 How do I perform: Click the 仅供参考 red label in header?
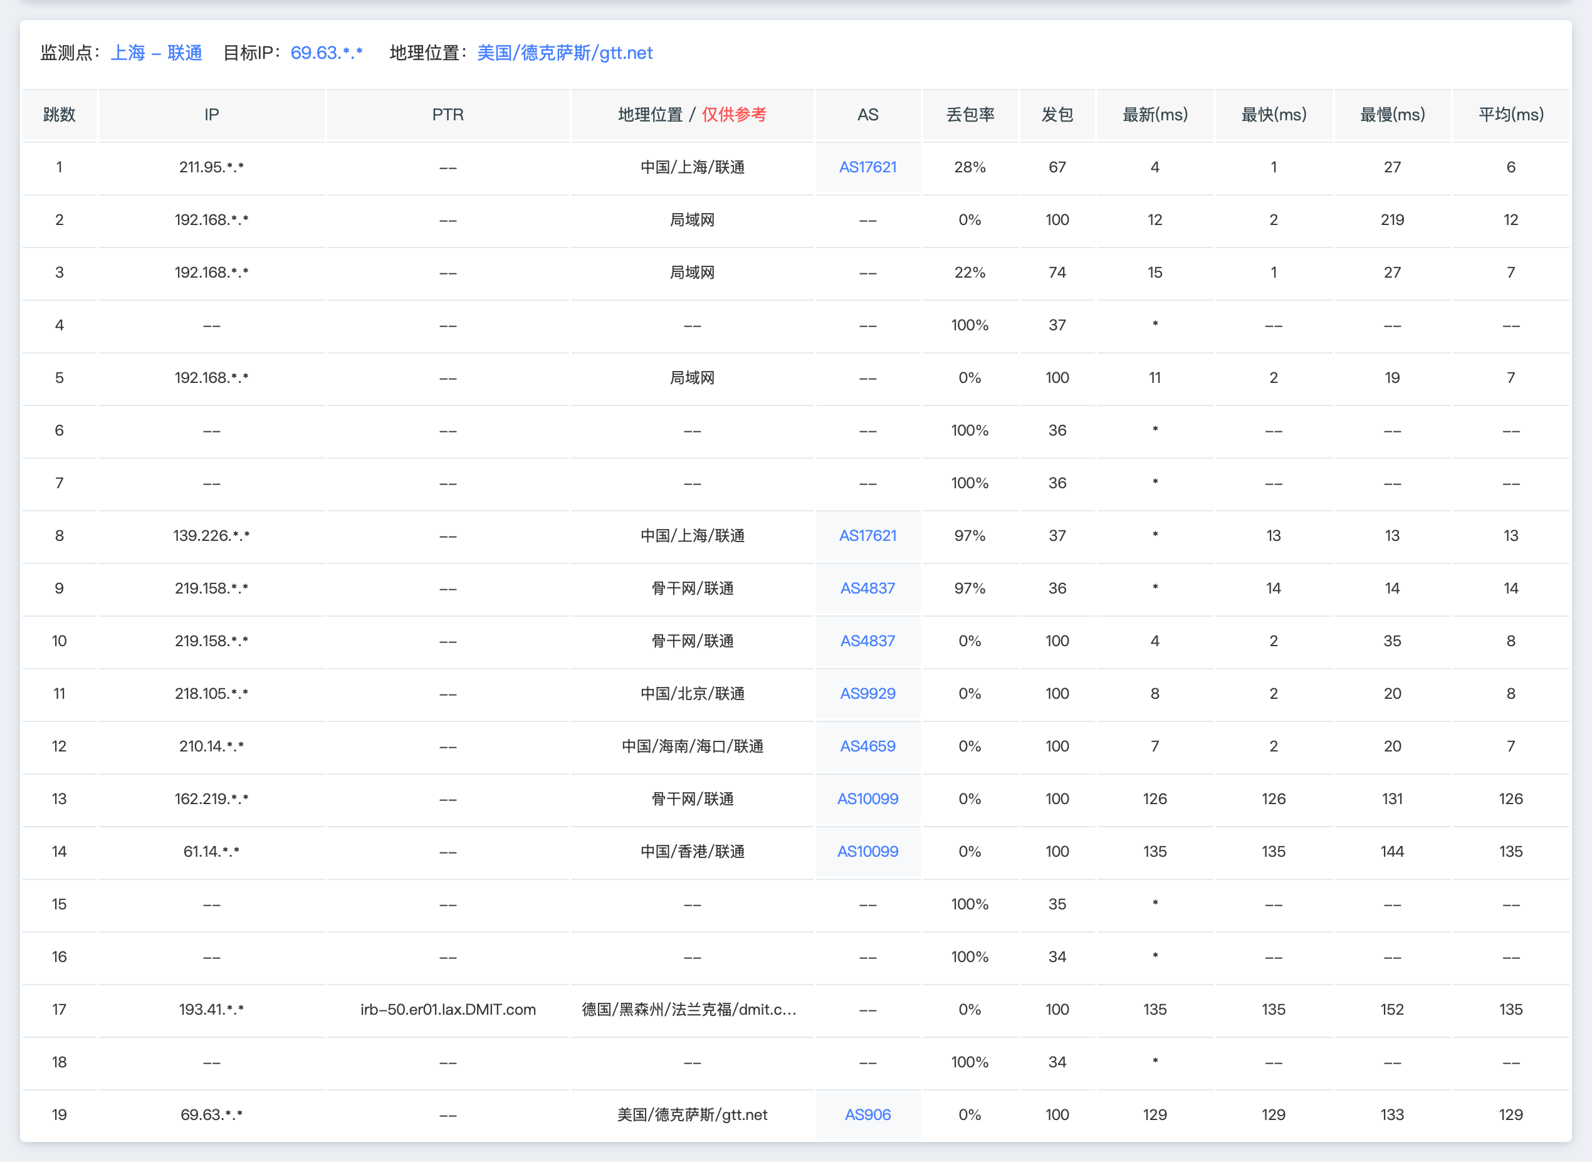[735, 115]
